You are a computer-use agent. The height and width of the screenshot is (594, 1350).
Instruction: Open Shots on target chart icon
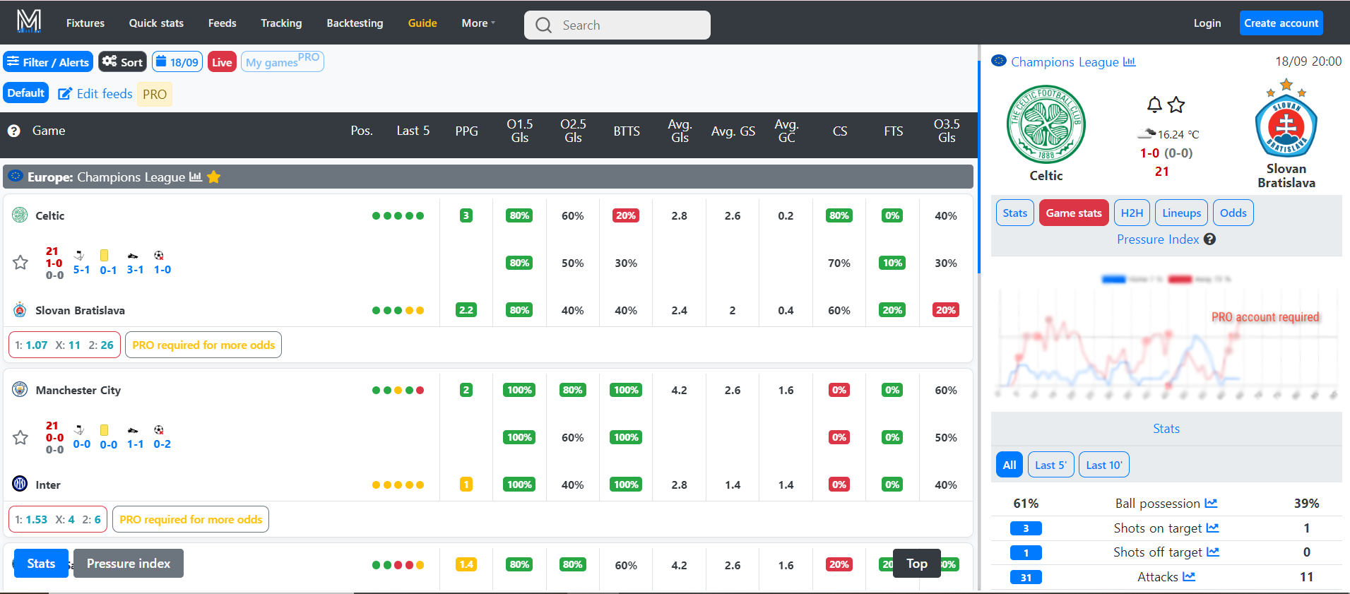coord(1212,528)
